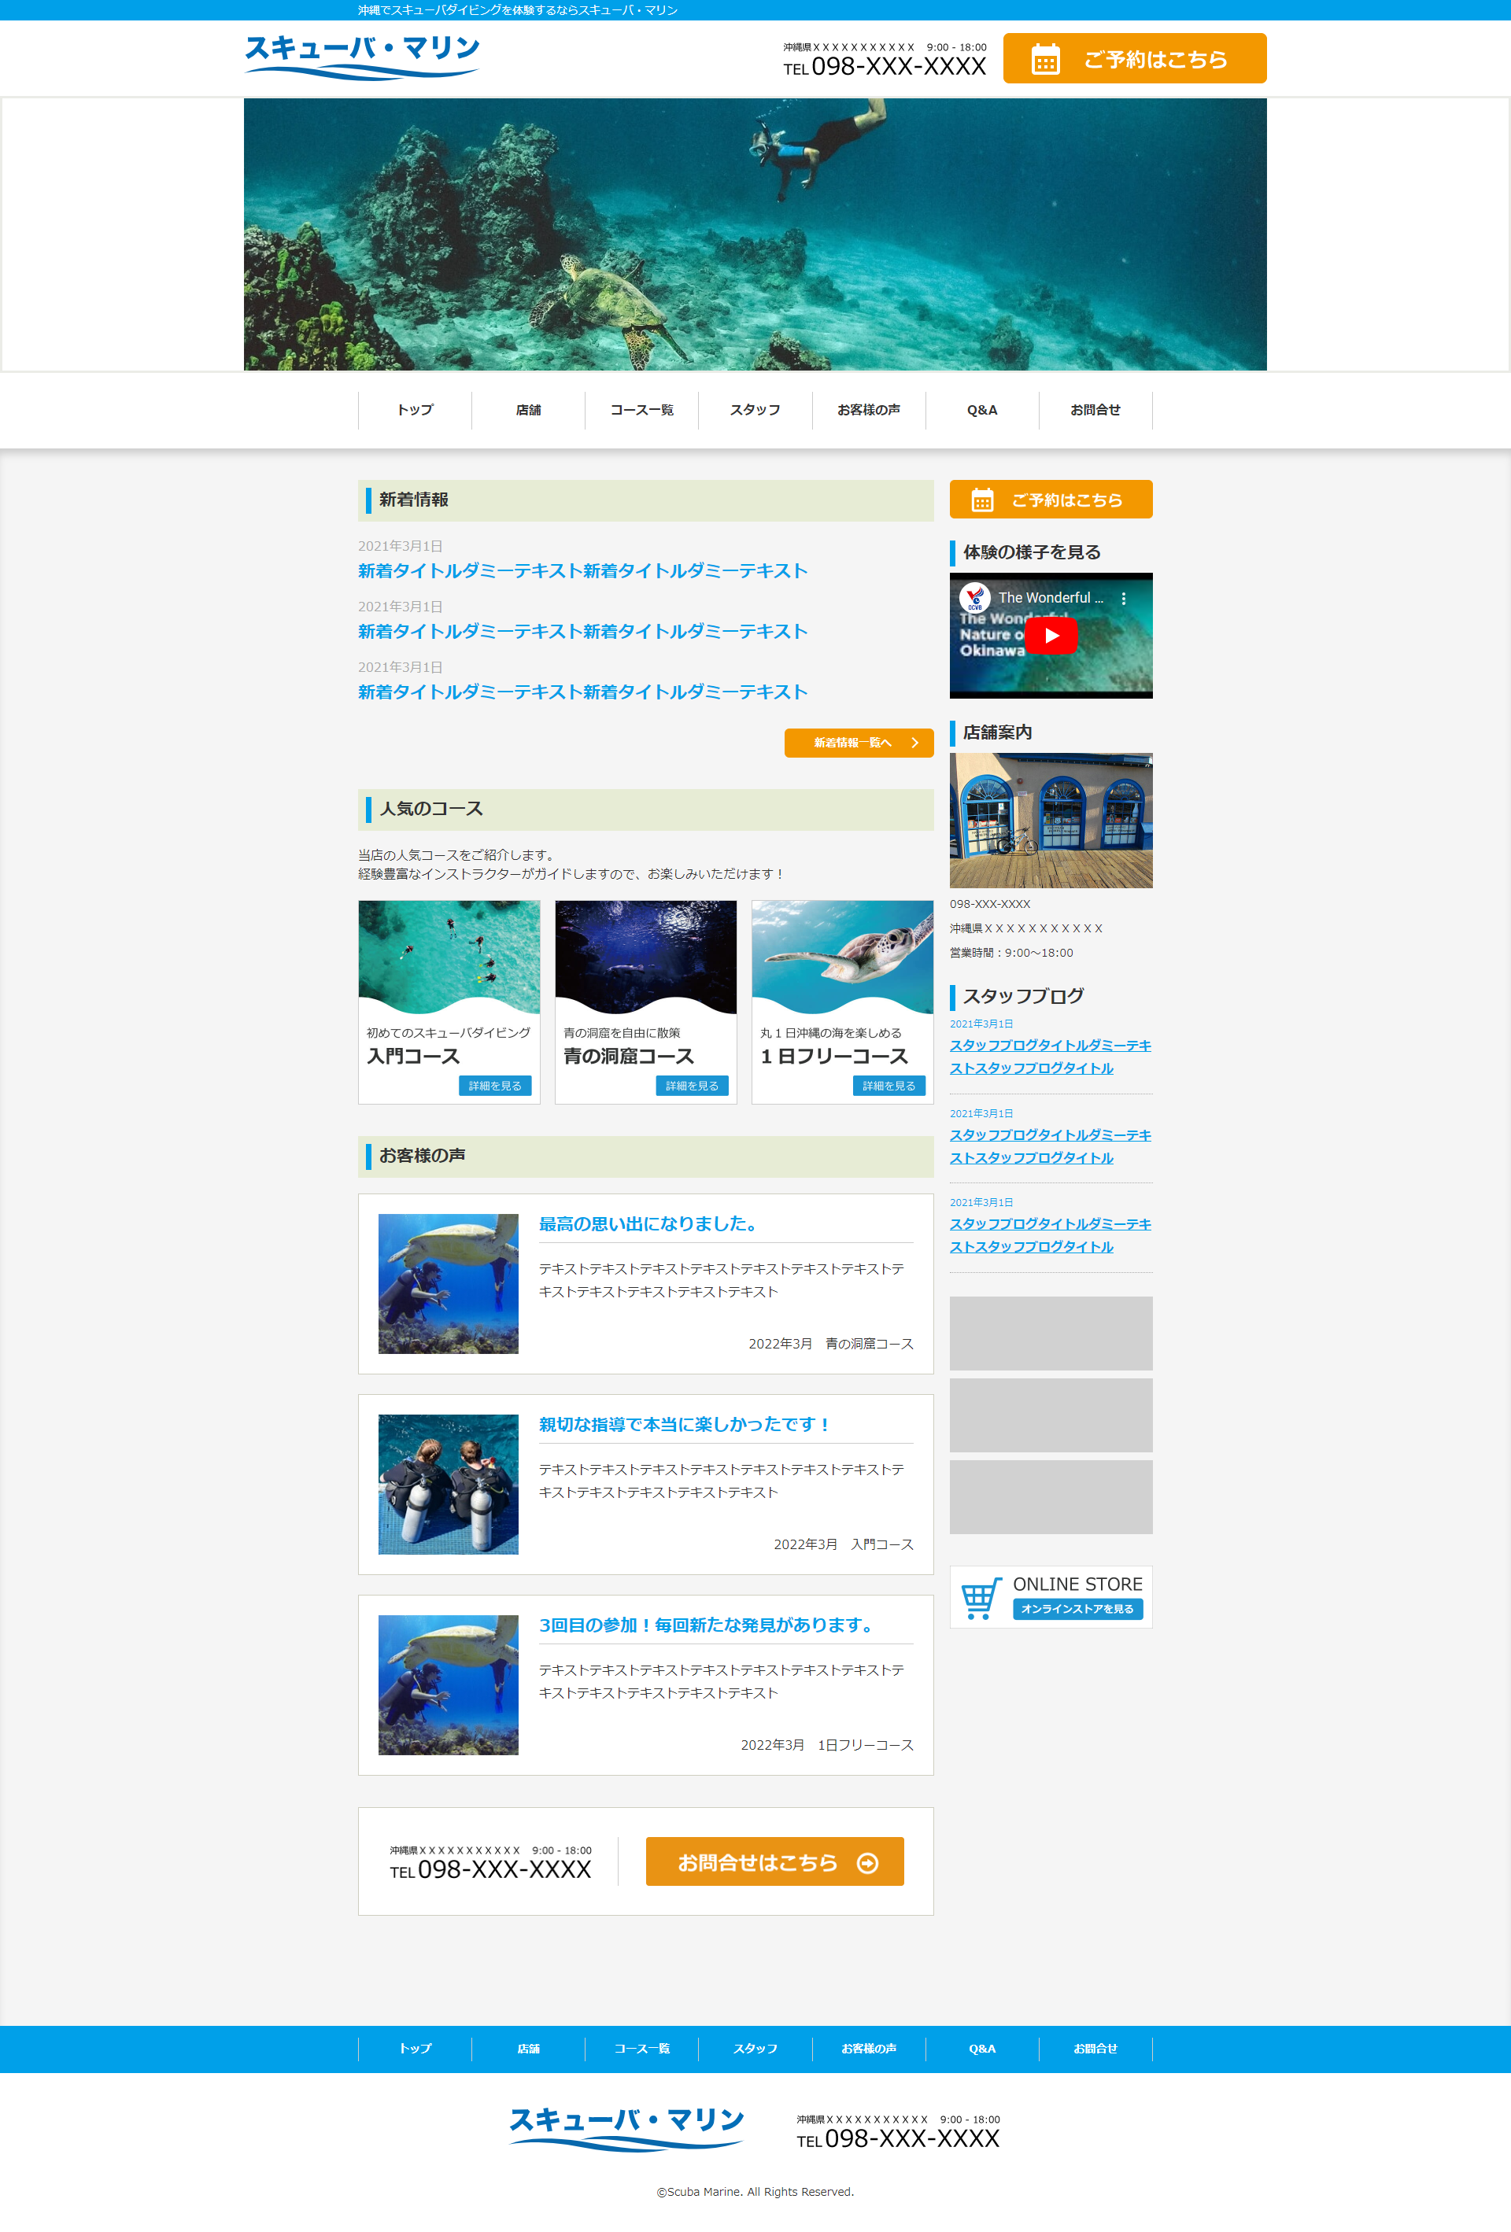Click the calendar icon in header reservation button
1511x2232 pixels.
1045,60
